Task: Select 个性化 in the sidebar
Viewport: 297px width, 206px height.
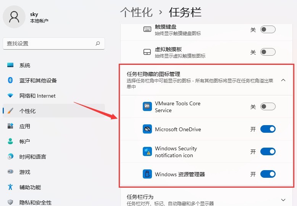Action: click(x=54, y=111)
